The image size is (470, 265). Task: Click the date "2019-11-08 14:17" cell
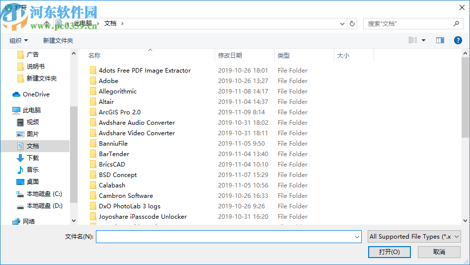[x=243, y=91]
